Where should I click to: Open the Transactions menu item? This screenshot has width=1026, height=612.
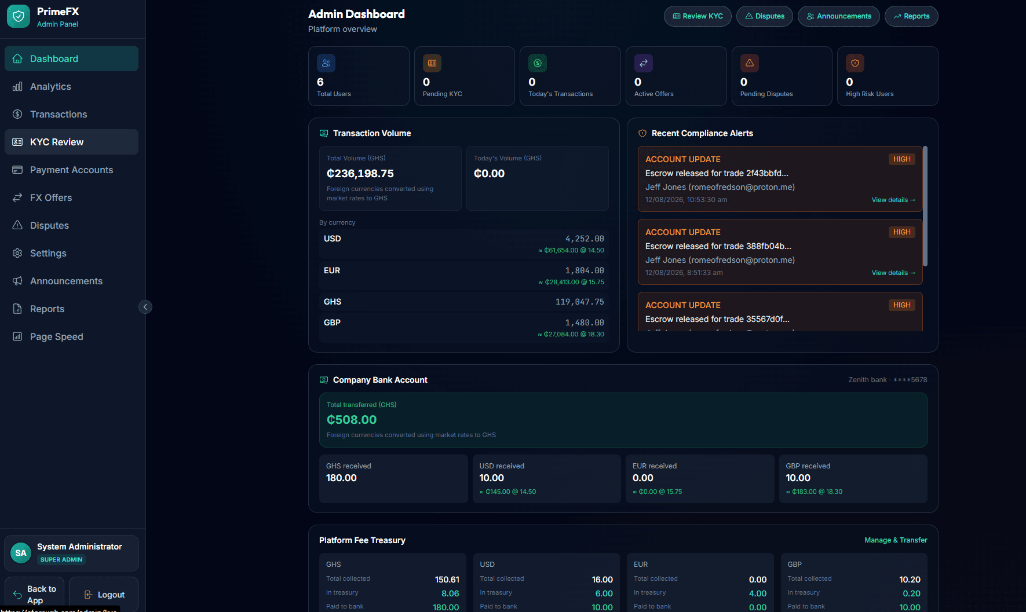(71, 114)
